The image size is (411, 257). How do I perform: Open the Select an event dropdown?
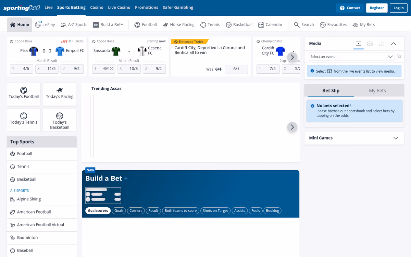351,57
